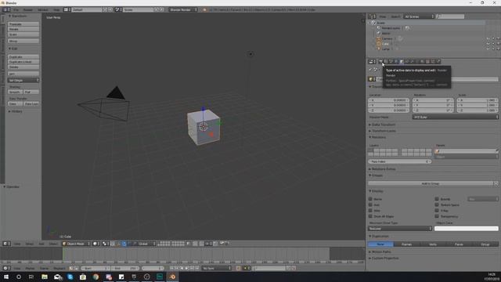
Task: Open the Texture properties tab icon
Action: pos(428,61)
